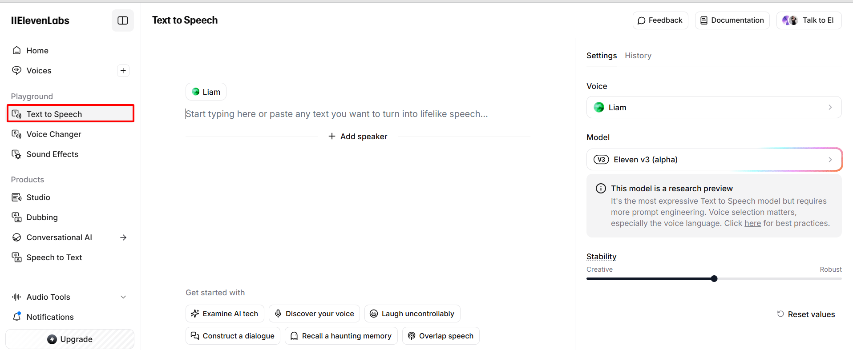Open the Liam voice selector dropdown

(x=713, y=108)
